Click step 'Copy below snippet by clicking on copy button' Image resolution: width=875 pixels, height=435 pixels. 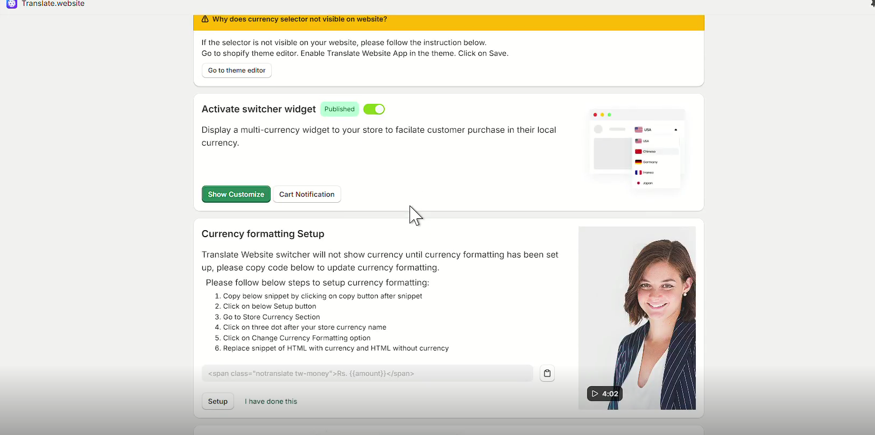click(323, 296)
